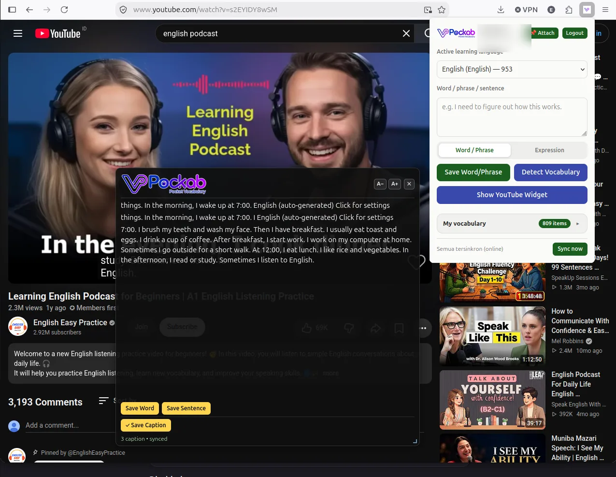Select the Word / Phrase mode tab
This screenshot has width=616, height=477.
(474, 150)
